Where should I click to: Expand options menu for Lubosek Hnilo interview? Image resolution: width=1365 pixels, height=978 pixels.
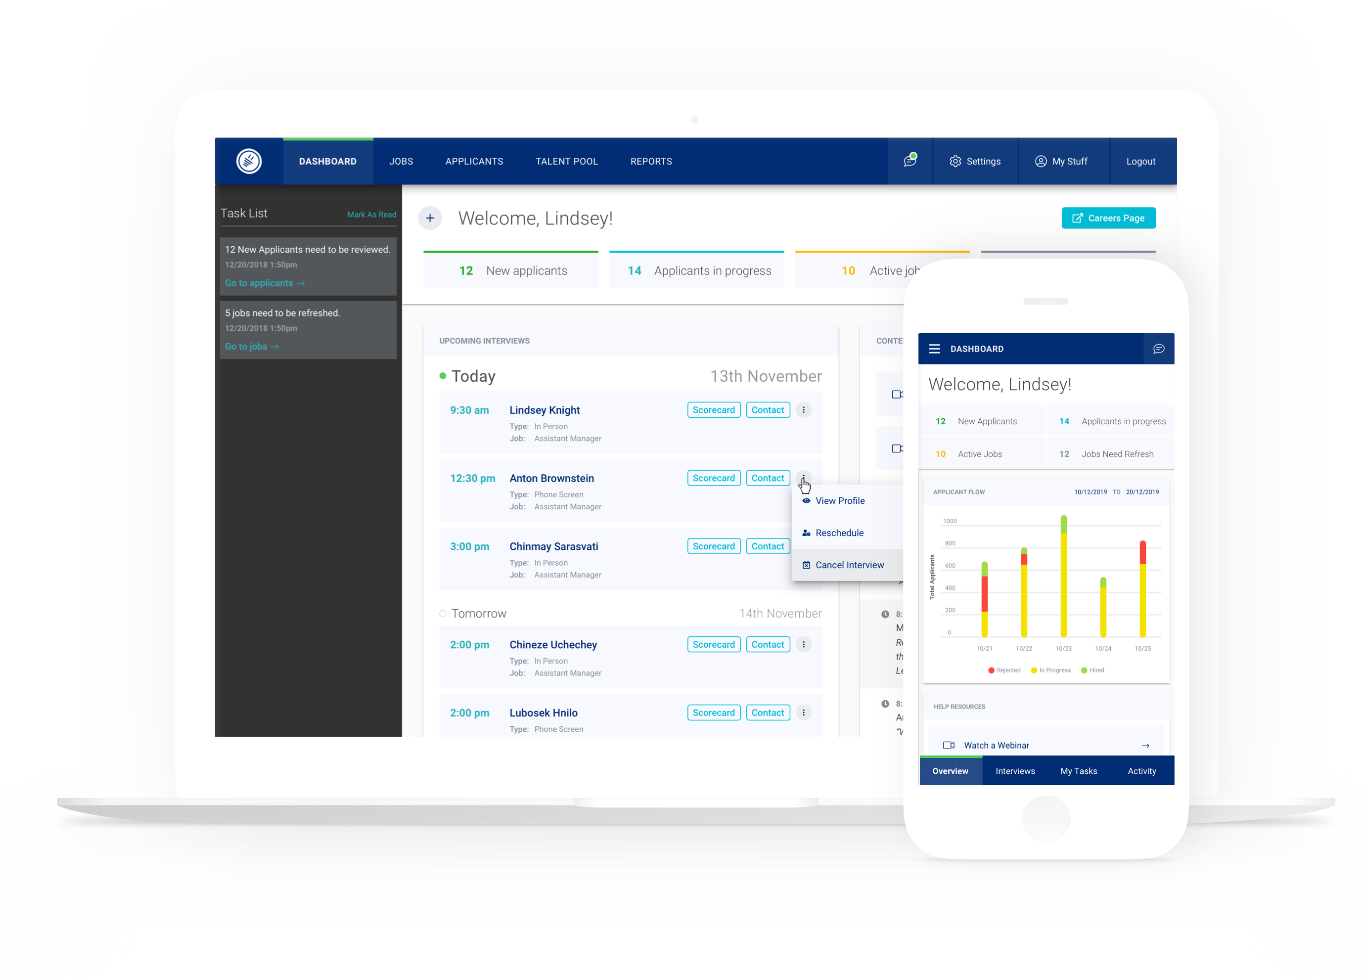[804, 712]
